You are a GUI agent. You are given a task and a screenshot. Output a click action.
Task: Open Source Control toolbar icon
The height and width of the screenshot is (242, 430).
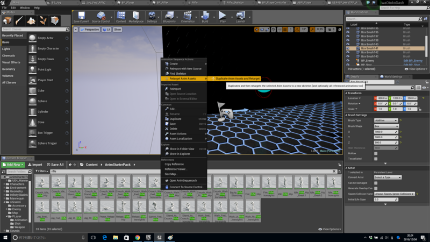101,17
